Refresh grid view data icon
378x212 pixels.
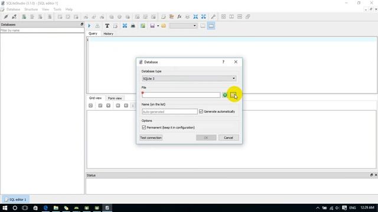pyautogui.click(x=90, y=105)
